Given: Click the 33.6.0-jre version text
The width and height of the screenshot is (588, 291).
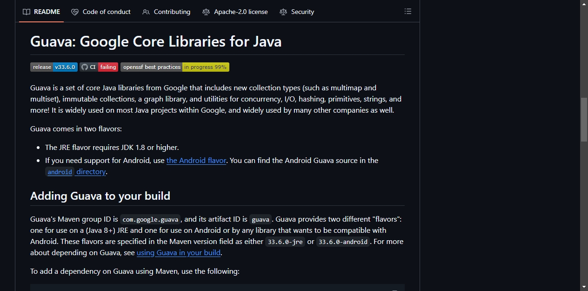Looking at the screenshot, I should coord(285,242).
